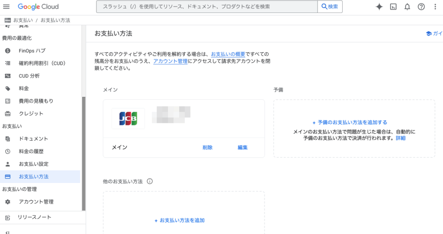Open 確約利用割引（CUD）menu item
The image size is (443, 234).
42,63
